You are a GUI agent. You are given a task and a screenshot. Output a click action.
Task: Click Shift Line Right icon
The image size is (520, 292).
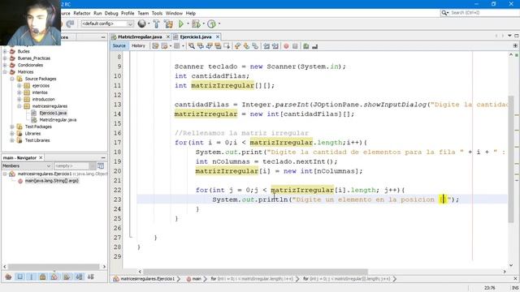click(x=275, y=46)
